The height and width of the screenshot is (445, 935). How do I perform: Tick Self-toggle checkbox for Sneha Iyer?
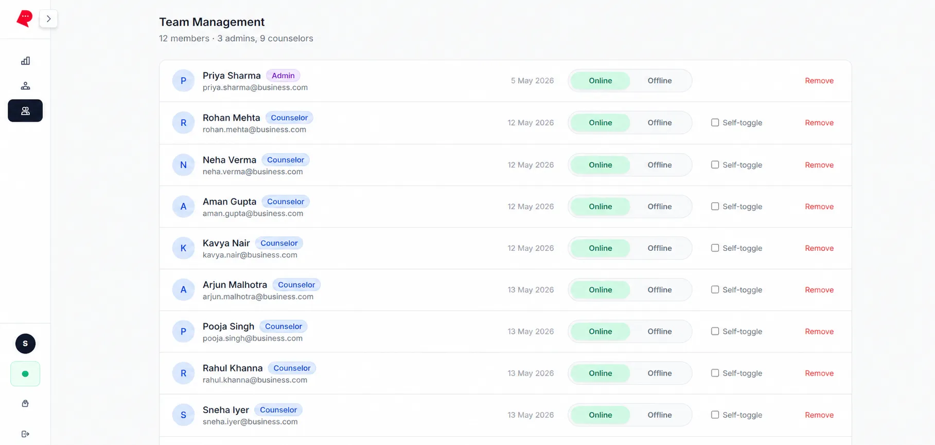pos(715,415)
